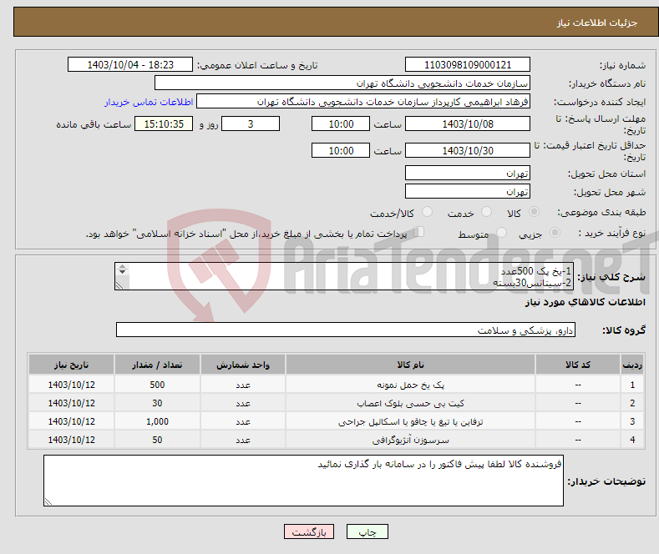Click need date 1403/10/12 in row 1
This screenshot has width=659, height=554.
pos(72,385)
